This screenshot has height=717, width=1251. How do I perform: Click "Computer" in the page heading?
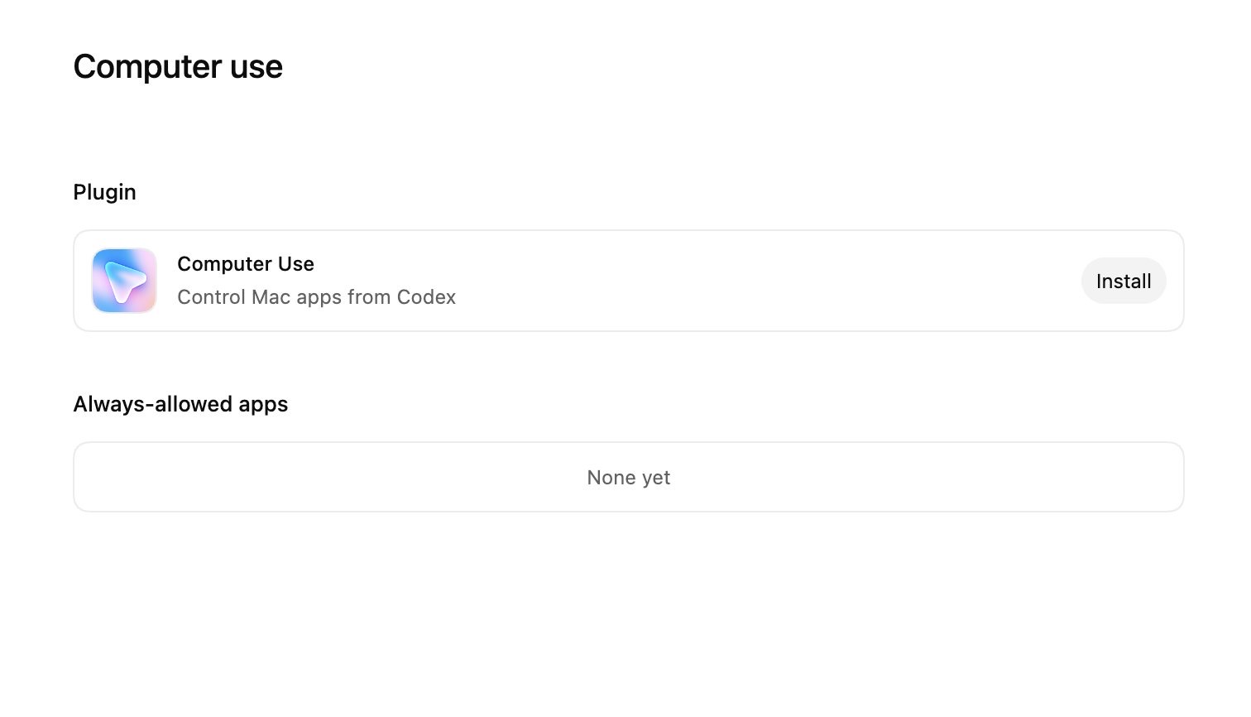pos(147,67)
